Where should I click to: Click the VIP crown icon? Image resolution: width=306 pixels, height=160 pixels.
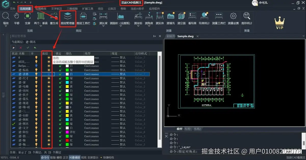click(x=279, y=23)
